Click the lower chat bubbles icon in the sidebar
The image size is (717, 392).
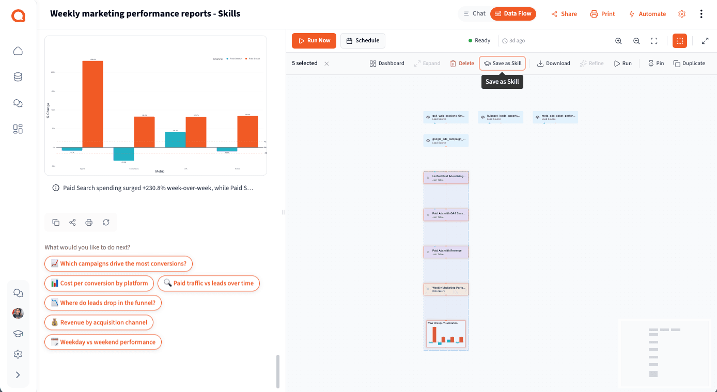(18, 293)
